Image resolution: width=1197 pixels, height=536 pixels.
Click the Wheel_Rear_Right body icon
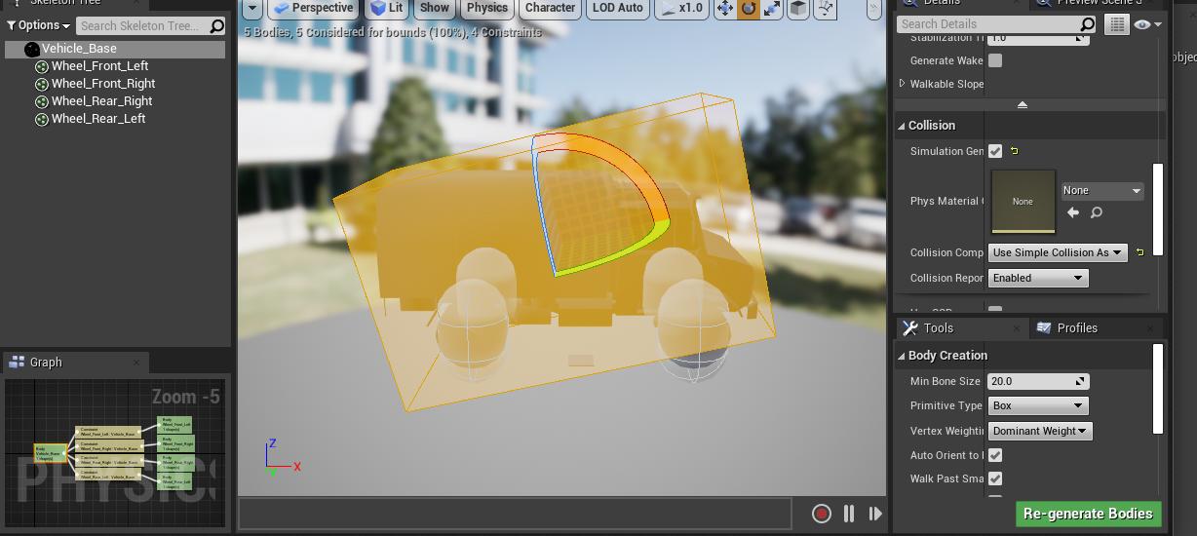click(42, 101)
